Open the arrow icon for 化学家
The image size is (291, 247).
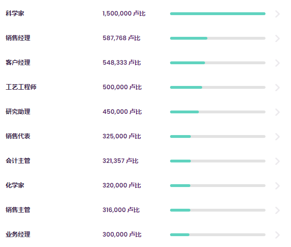(x=277, y=186)
